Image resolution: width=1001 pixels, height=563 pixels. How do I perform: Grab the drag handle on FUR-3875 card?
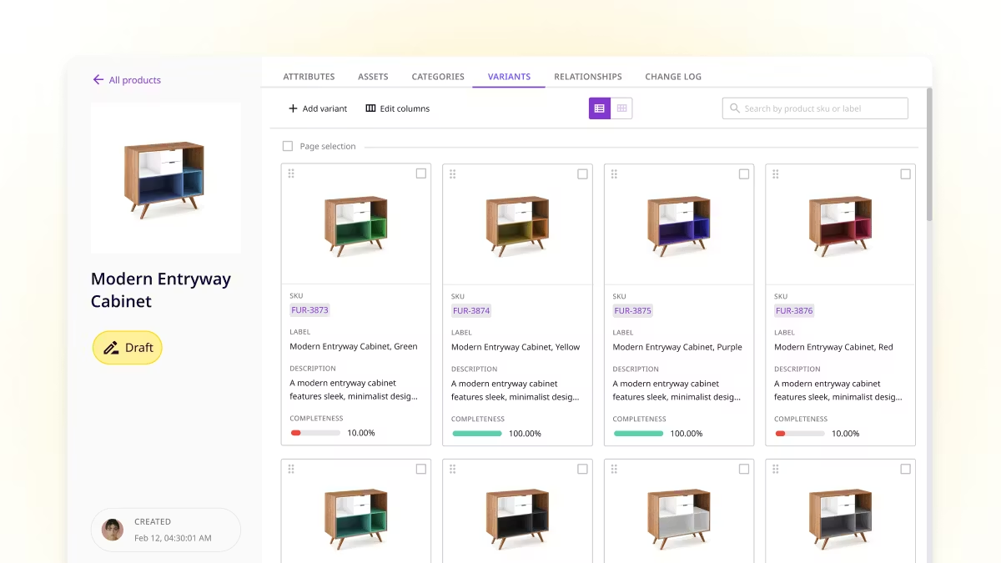614,173
